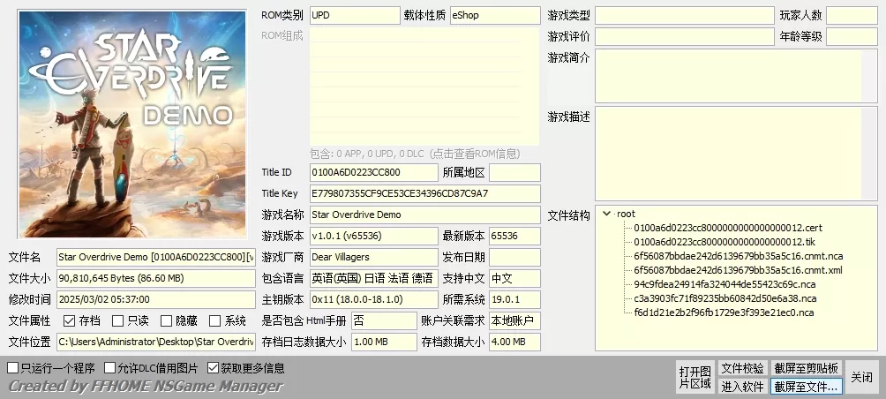Toggle the 存档 file attribute checkbox

70,321
